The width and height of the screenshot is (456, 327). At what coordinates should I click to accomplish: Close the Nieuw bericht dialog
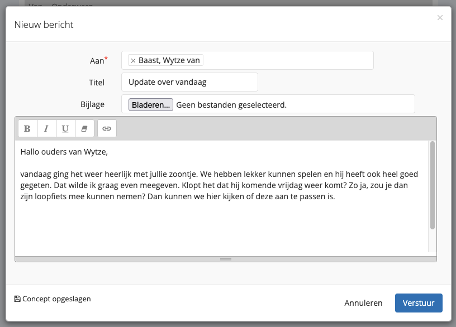point(440,18)
